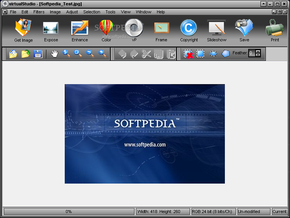Start the Slideshow tool
This screenshot has width=290, height=218.
(x=216, y=31)
